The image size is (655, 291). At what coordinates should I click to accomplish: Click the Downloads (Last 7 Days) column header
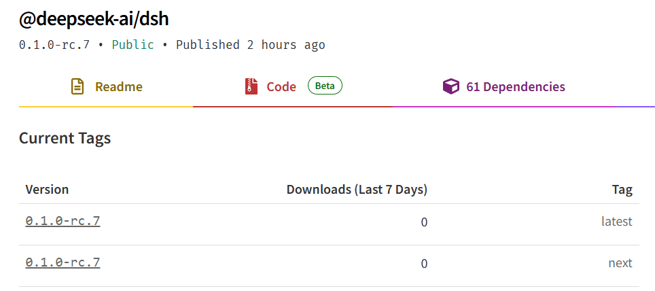(357, 190)
